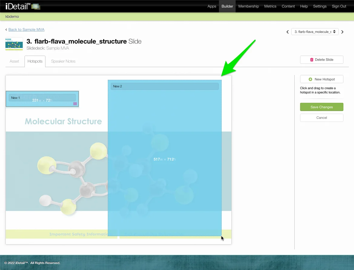Click the Delete Slide button

click(x=322, y=60)
